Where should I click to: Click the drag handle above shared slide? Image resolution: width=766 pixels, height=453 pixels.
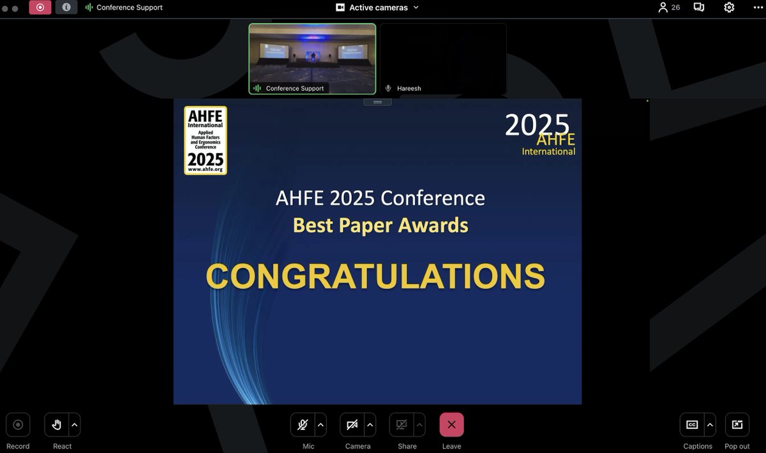click(x=377, y=102)
